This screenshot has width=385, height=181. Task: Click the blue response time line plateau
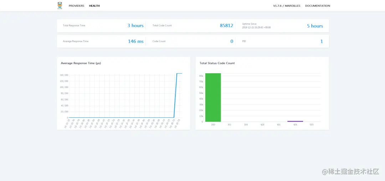pos(179,73)
